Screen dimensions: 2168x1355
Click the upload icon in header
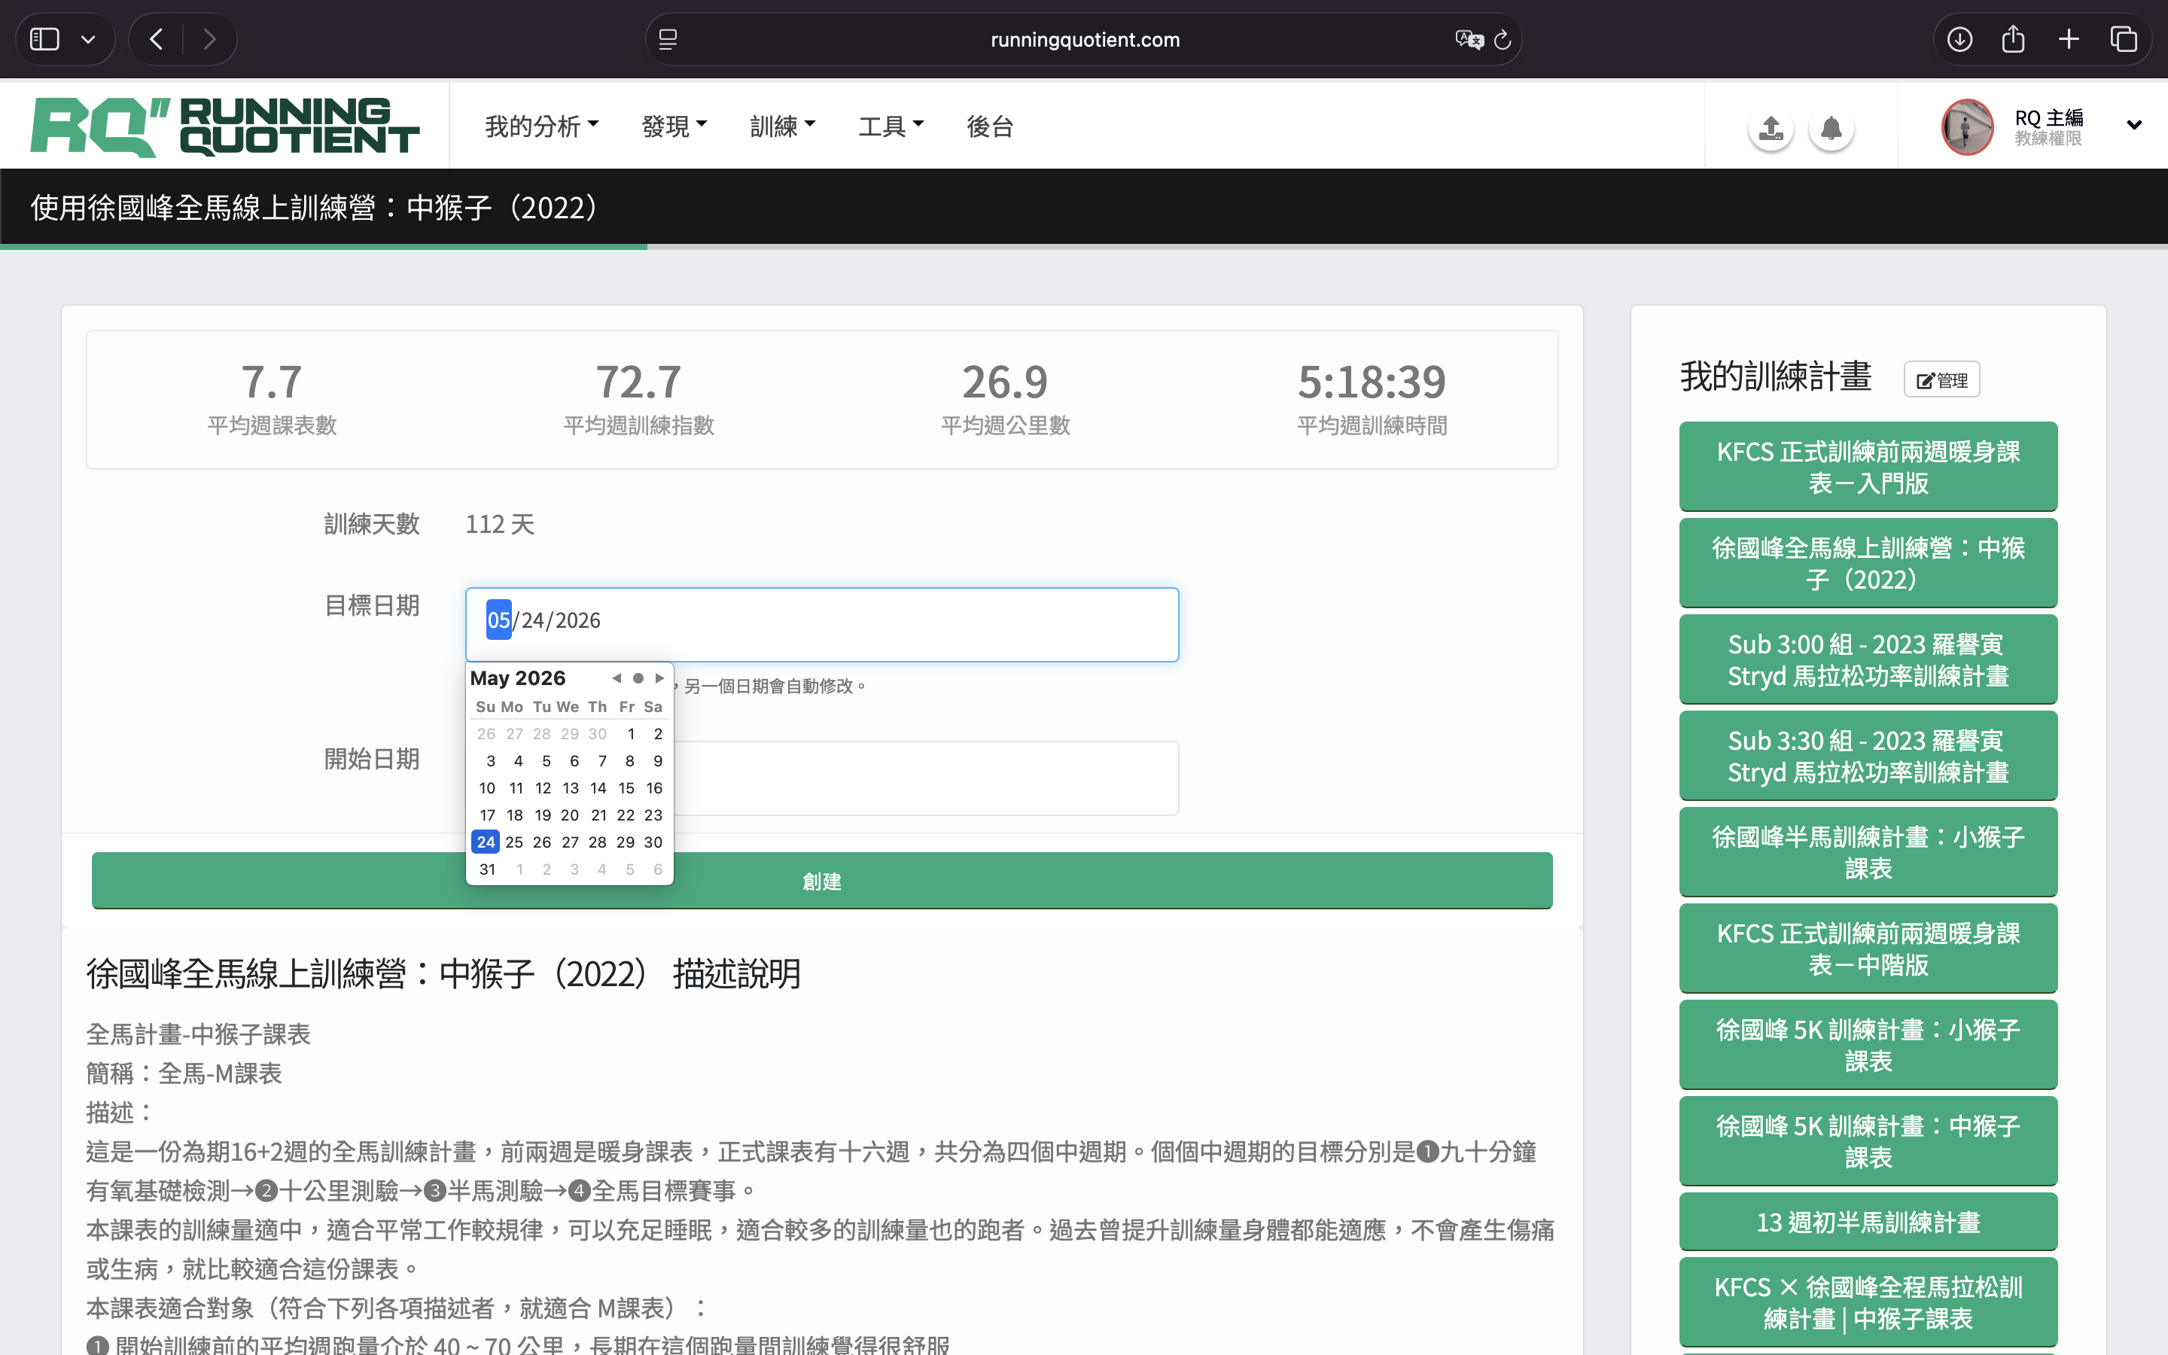pos(1771,128)
